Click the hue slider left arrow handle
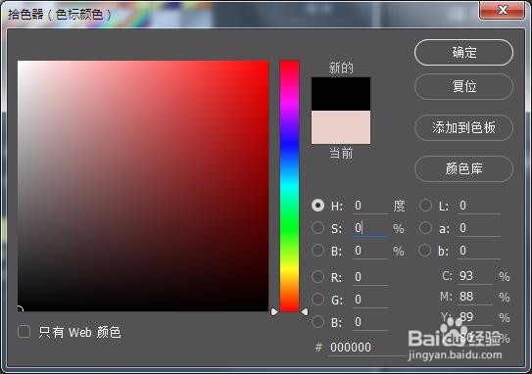The width and height of the screenshot is (532, 374). click(x=274, y=311)
